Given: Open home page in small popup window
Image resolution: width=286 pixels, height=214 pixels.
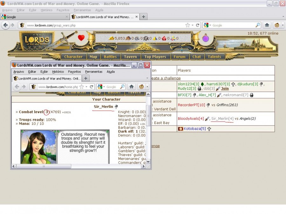Looking at the screenshot, I should coord(132,87).
